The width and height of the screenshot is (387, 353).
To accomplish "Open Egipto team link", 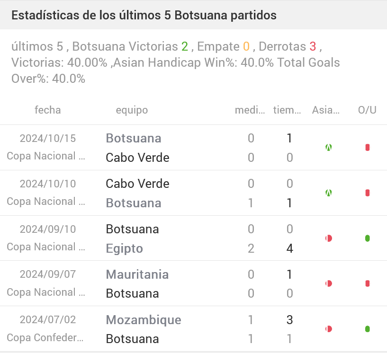I will coord(124,248).
